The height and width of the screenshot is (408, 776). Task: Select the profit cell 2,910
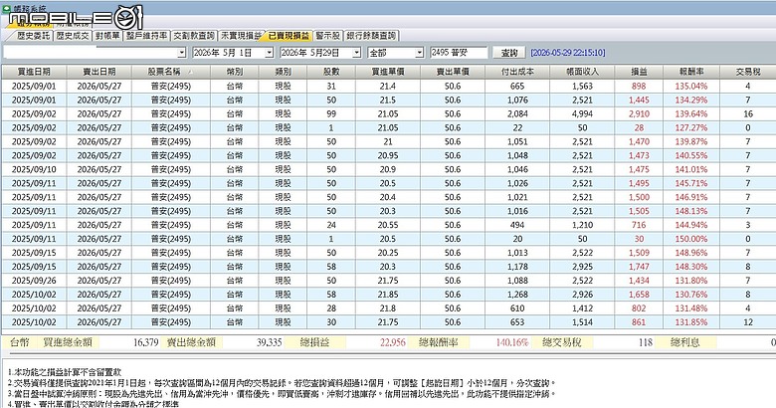[x=639, y=113]
